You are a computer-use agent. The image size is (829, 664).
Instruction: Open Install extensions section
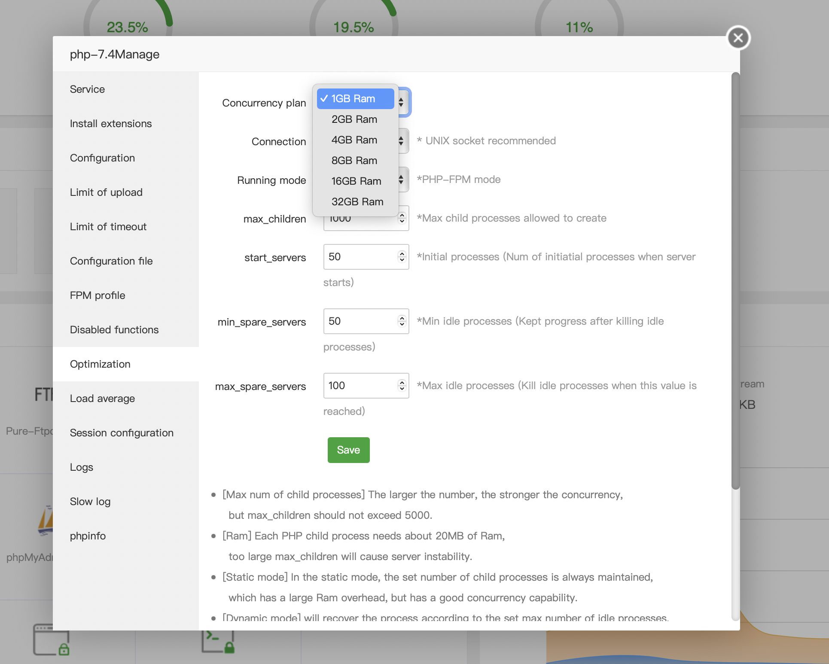point(126,124)
